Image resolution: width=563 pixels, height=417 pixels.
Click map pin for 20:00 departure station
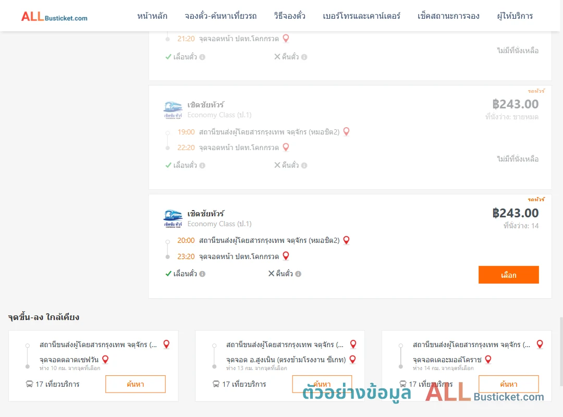click(x=346, y=240)
